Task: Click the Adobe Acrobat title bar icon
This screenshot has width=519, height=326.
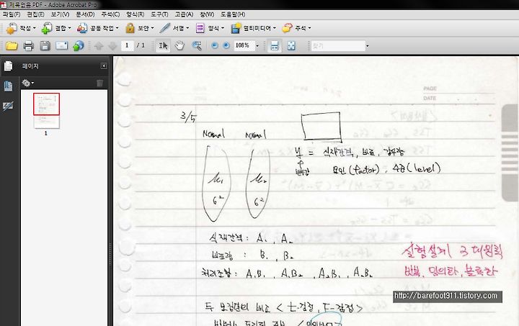Action: (x=4, y=4)
